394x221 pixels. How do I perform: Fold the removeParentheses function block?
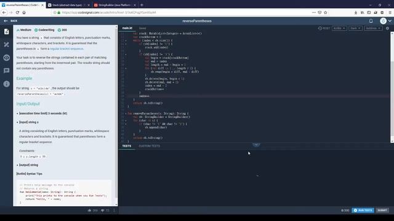(x=126, y=114)
